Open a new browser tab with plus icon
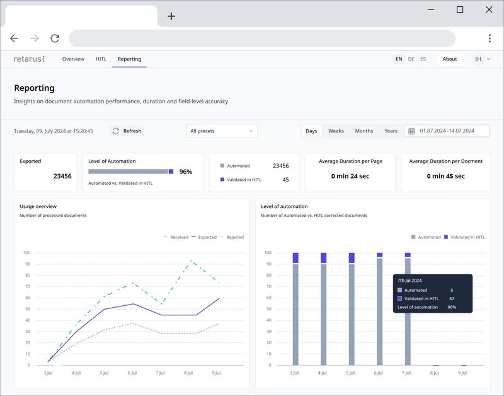The height and width of the screenshot is (396, 504). coord(171,16)
